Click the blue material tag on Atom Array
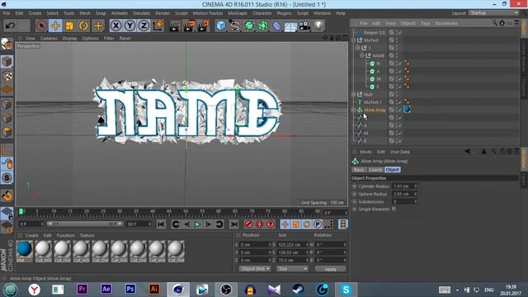528x297 pixels. [407, 110]
